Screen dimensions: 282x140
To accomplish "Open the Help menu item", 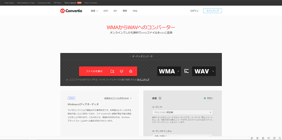I will [x=135, y=11].
